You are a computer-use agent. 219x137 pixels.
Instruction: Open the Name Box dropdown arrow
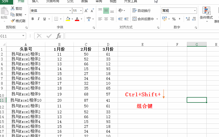click(23, 36)
